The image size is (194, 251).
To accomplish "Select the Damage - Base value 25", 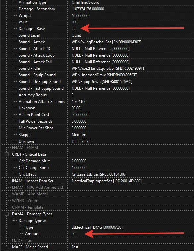I will [x=73, y=29].
